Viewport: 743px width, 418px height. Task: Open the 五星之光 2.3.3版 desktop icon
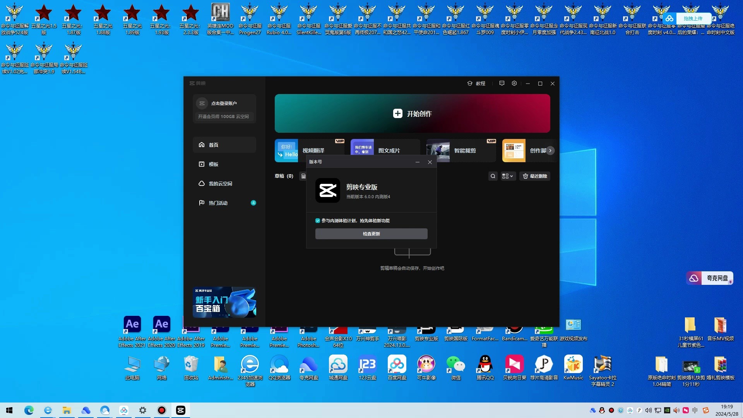point(190,19)
